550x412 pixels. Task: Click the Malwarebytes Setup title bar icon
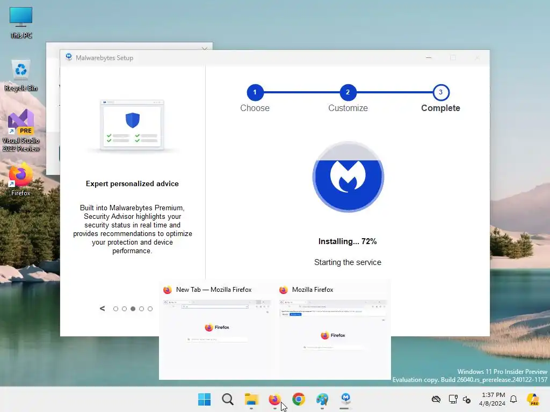pyautogui.click(x=69, y=57)
